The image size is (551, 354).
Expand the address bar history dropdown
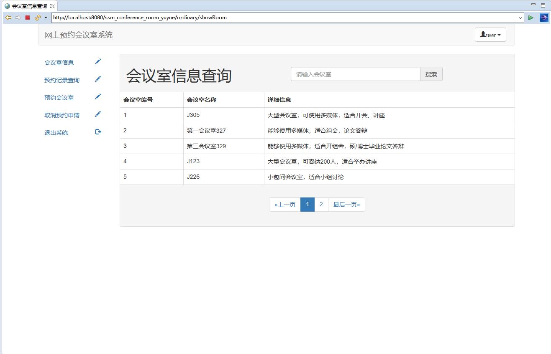click(520, 18)
